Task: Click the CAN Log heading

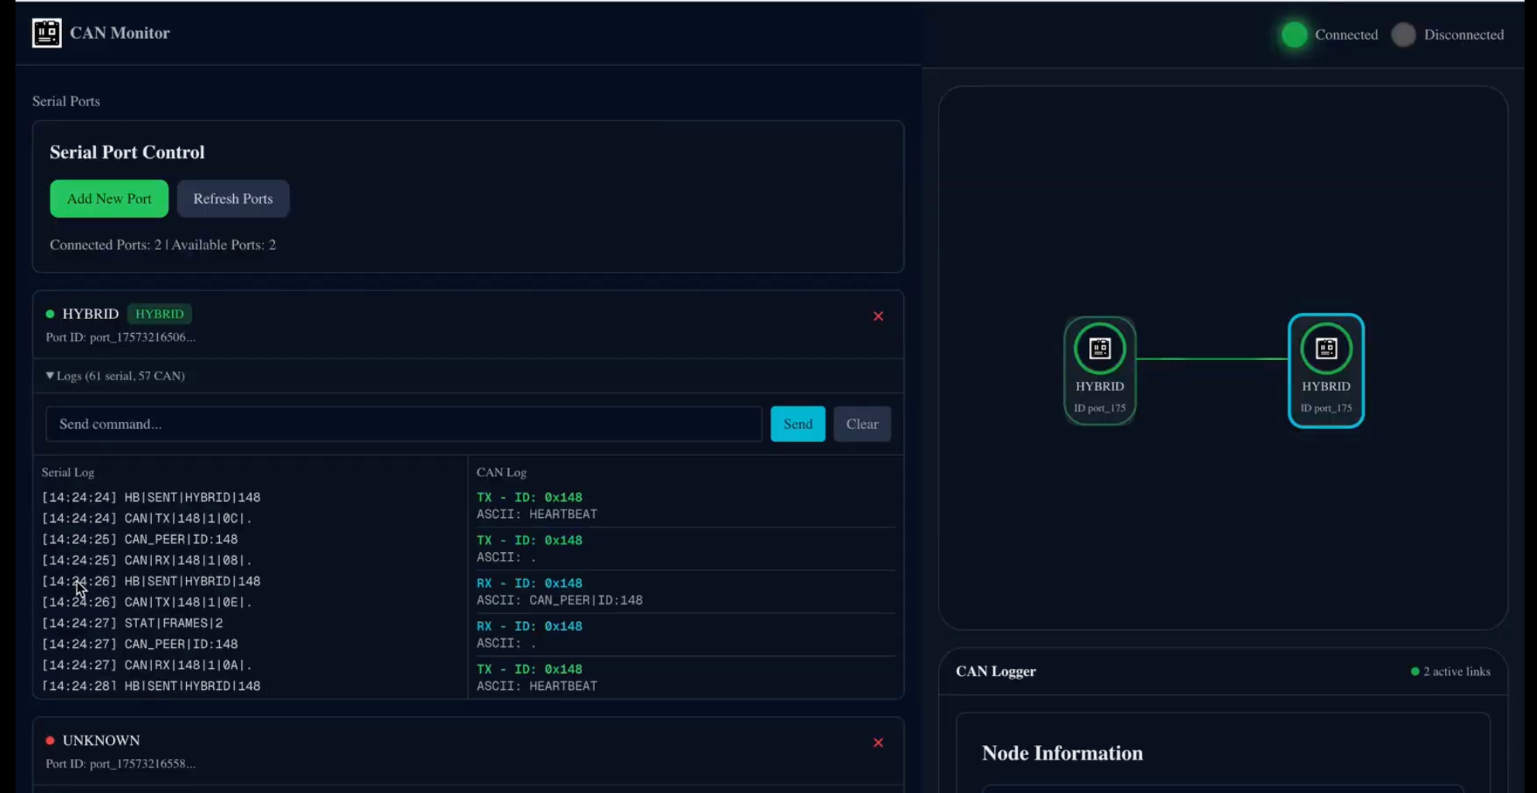Action: (x=501, y=472)
